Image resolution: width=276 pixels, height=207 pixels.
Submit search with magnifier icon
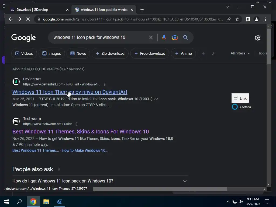click(185, 37)
